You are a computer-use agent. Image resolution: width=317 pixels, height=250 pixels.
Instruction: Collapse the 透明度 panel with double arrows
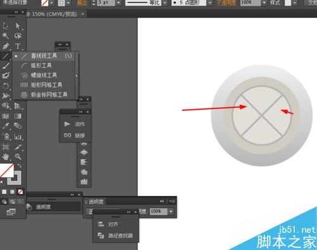pos(162,201)
